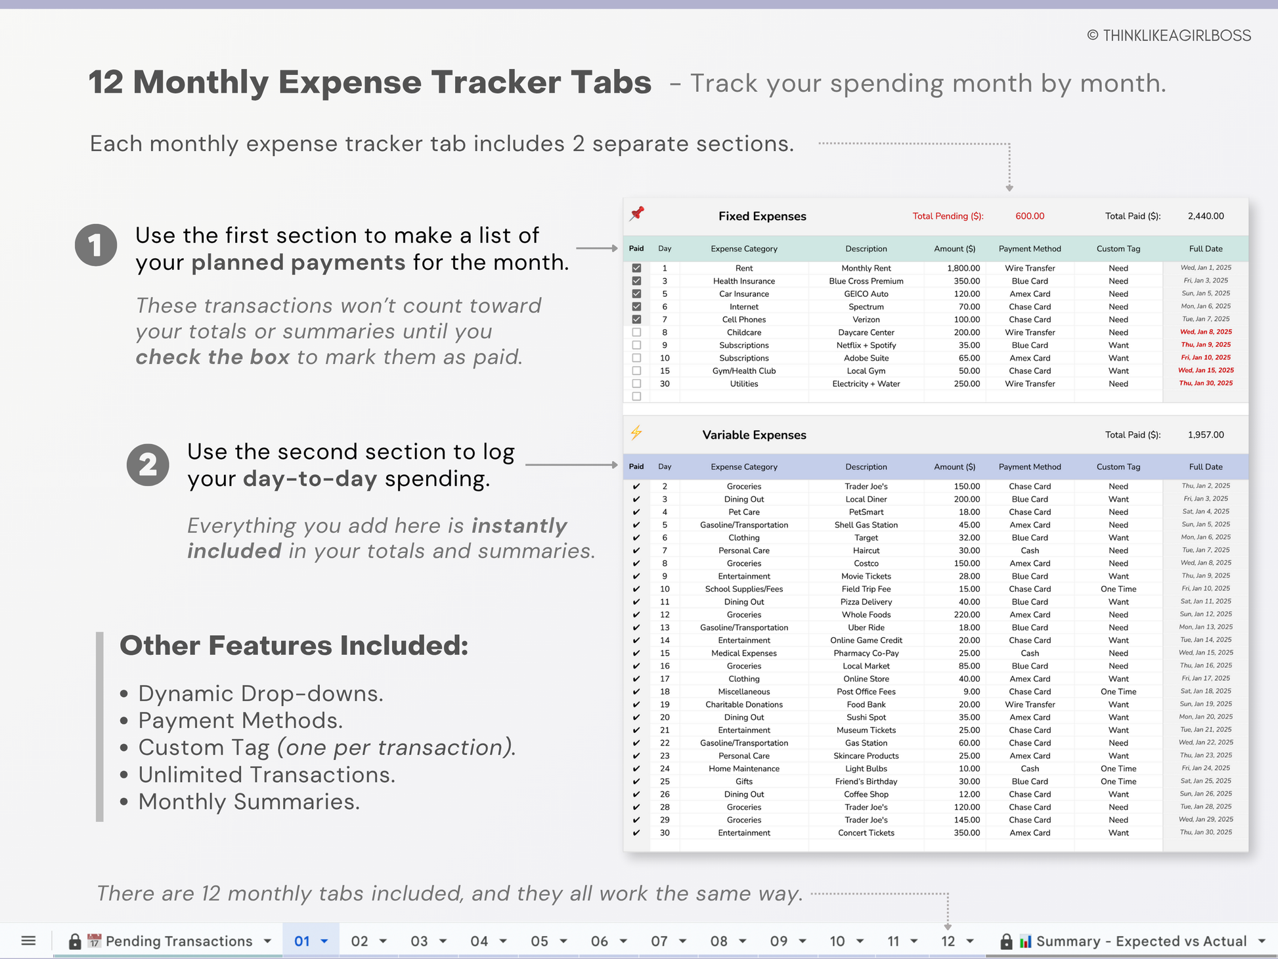This screenshot has height=959, width=1278.
Task: Switch to the 06 monthly tab
Action: tap(599, 941)
